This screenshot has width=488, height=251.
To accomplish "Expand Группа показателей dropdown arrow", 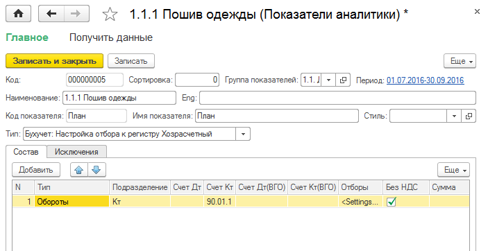I will click(328, 80).
